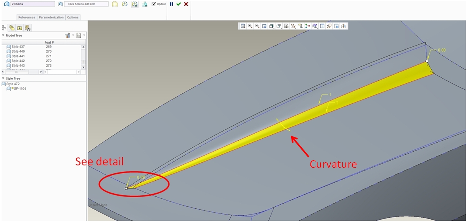Click the primary chains surface icon
Image resolution: width=467 pixels, height=222 pixels.
(7, 4)
